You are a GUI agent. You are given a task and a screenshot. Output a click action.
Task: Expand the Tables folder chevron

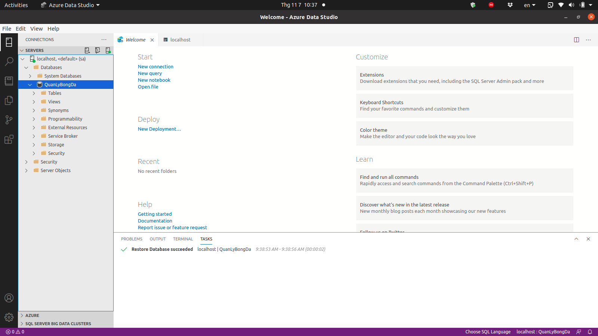[34, 93]
